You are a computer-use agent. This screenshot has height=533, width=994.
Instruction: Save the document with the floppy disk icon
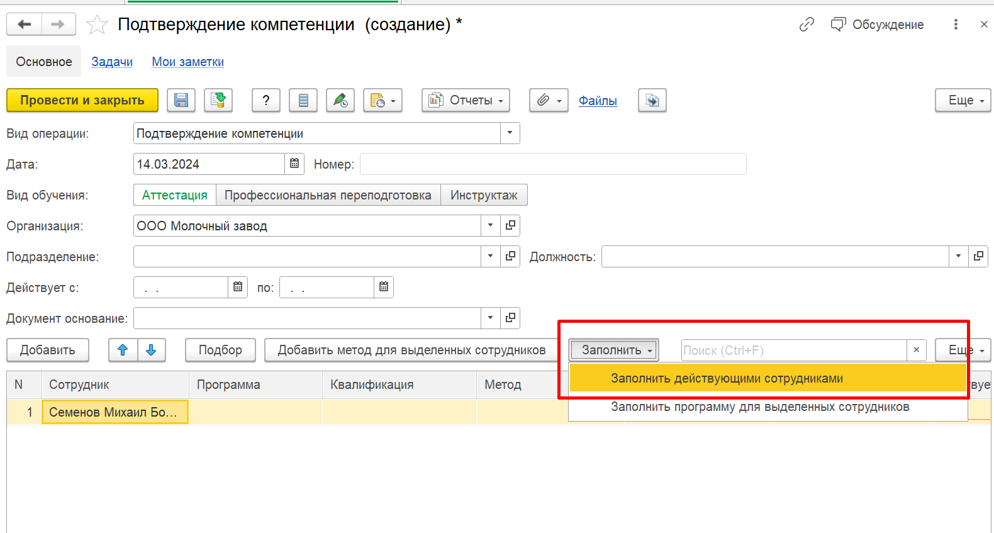[x=181, y=101]
